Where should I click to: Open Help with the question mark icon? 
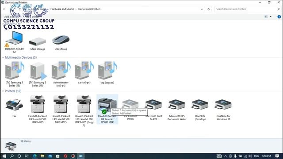[279, 17]
